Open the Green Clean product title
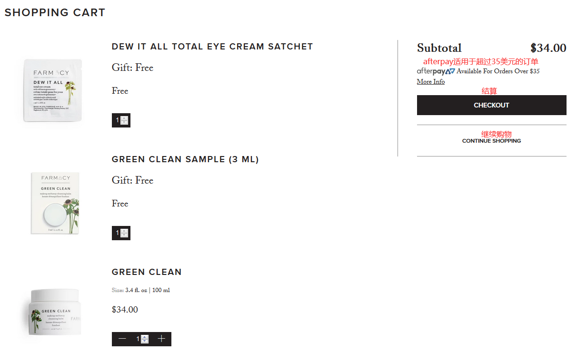This screenshot has height=352, width=577. pyautogui.click(x=147, y=272)
